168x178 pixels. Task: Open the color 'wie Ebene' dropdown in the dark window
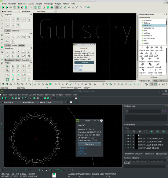click(11, 102)
